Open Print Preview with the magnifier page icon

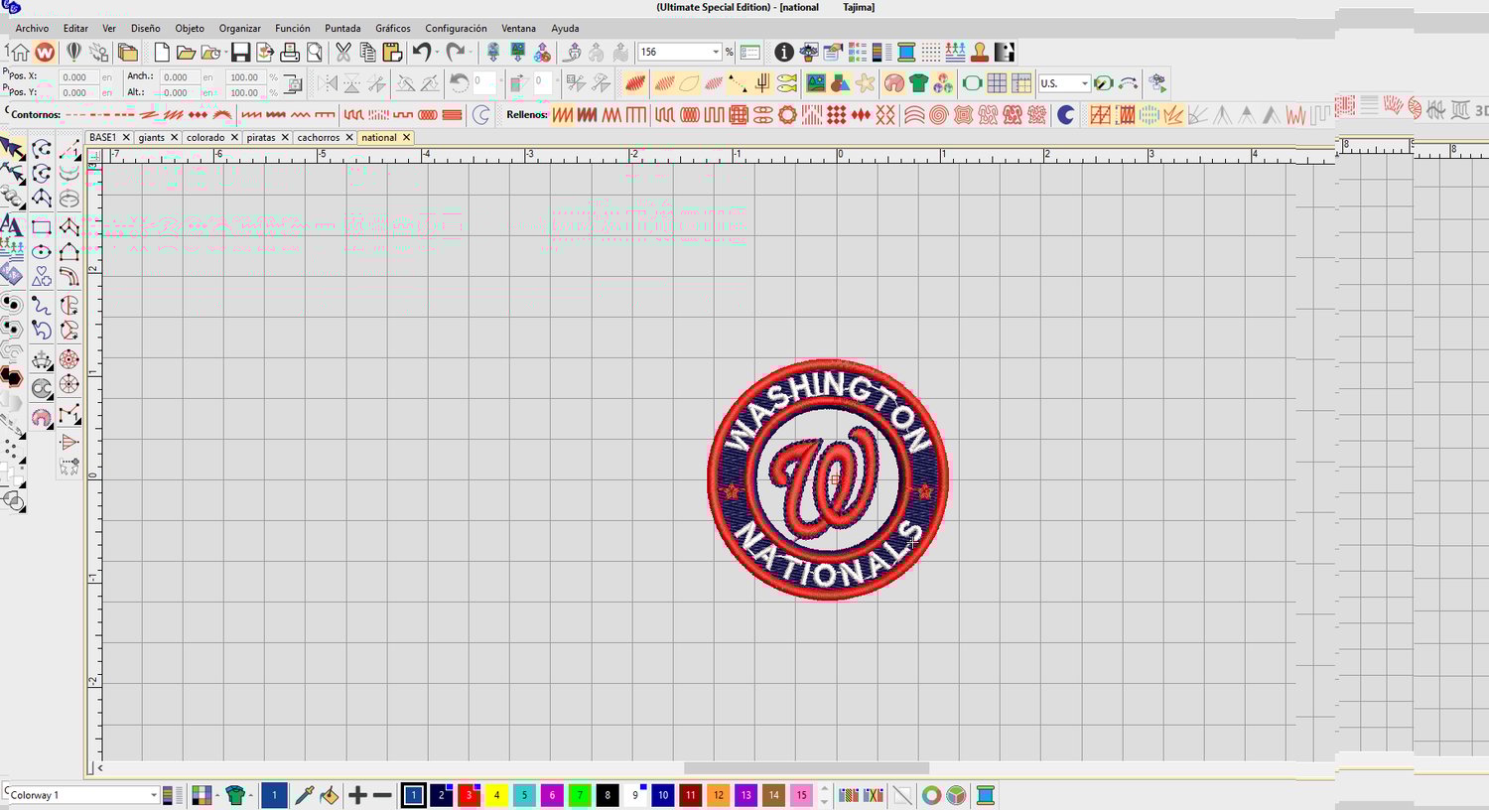tap(315, 52)
